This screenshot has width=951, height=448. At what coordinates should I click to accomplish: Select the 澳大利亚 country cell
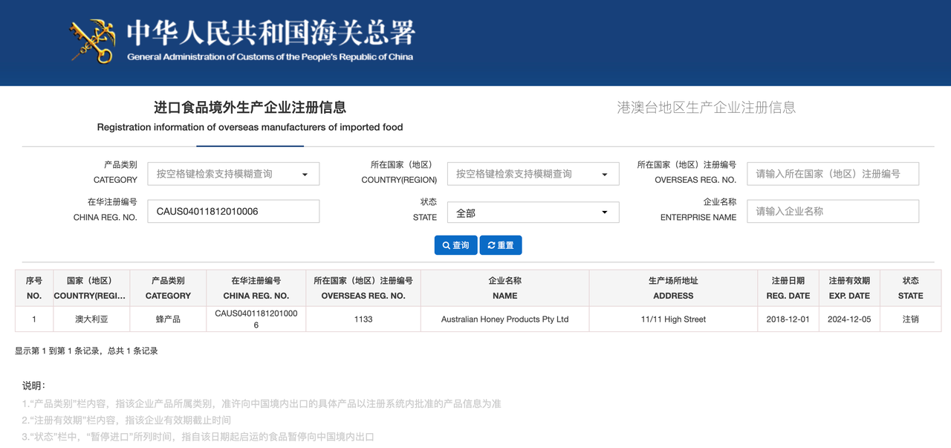pyautogui.click(x=91, y=319)
